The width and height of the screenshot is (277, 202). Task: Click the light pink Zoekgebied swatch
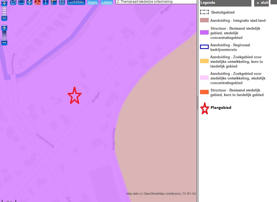204,78
